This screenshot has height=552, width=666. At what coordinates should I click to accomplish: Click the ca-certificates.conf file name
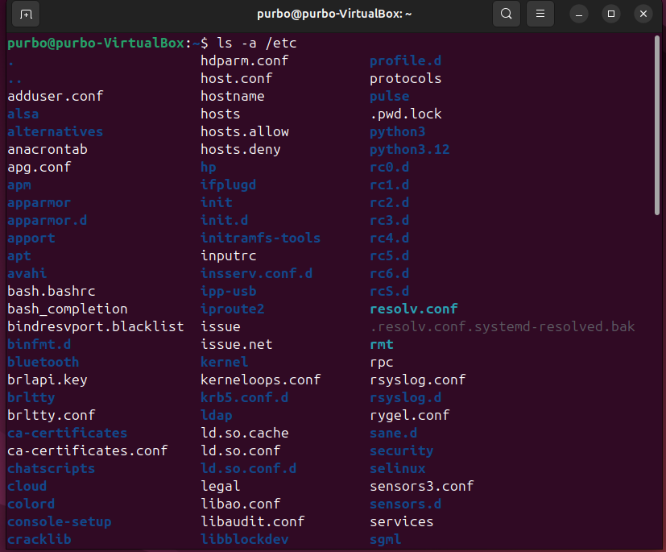click(x=88, y=450)
